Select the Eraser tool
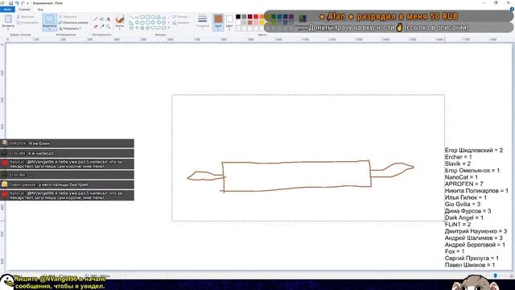The height and width of the screenshot is (290, 515). (x=96, y=27)
